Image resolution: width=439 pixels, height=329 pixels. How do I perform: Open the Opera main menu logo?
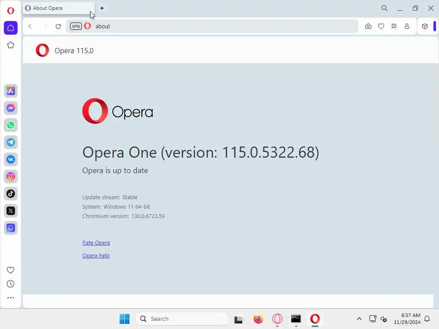[11, 11]
